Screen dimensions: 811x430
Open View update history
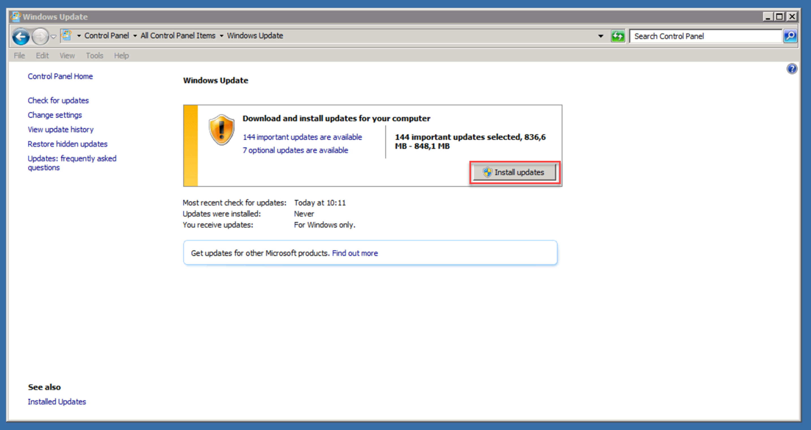click(60, 129)
